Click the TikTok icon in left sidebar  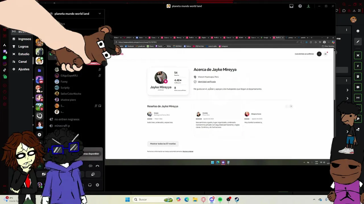pyautogui.click(x=5, y=70)
